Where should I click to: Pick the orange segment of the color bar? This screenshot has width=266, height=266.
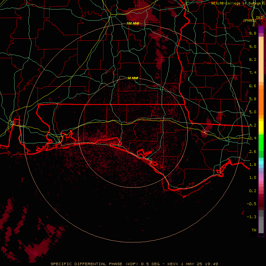click(x=261, y=102)
